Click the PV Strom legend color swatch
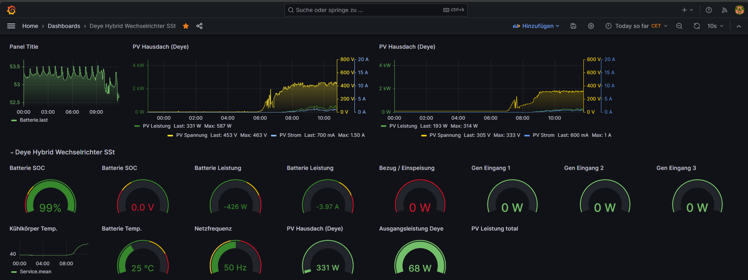 point(274,136)
